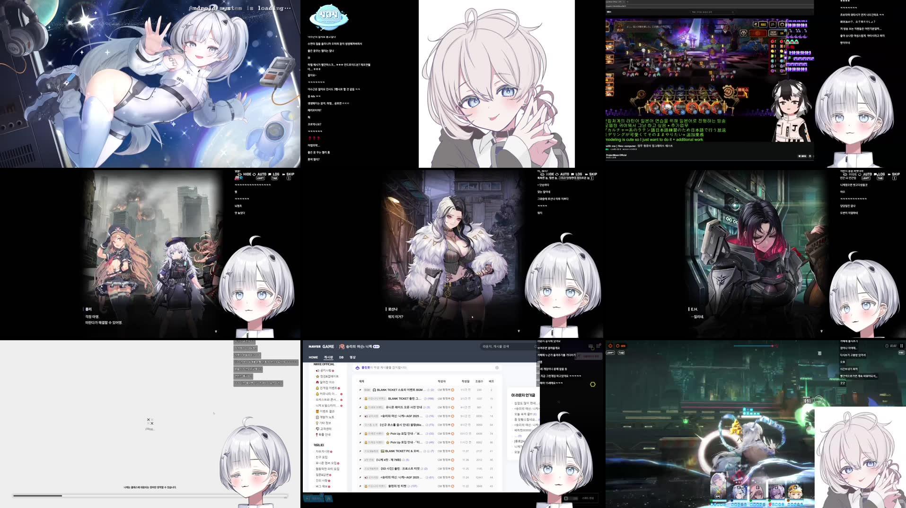Click the 클린봇 cloud icon on the notice banner
Image resolution: width=906 pixels, height=508 pixels.
(358, 368)
